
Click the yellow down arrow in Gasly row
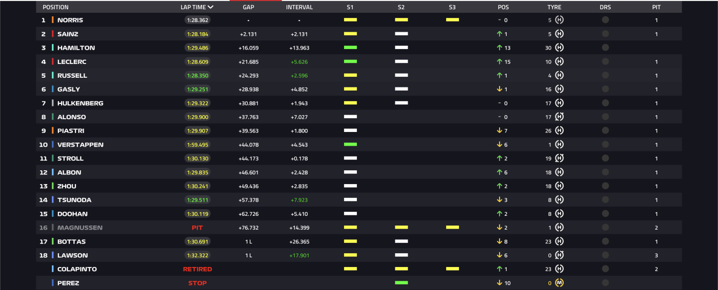[x=499, y=89]
